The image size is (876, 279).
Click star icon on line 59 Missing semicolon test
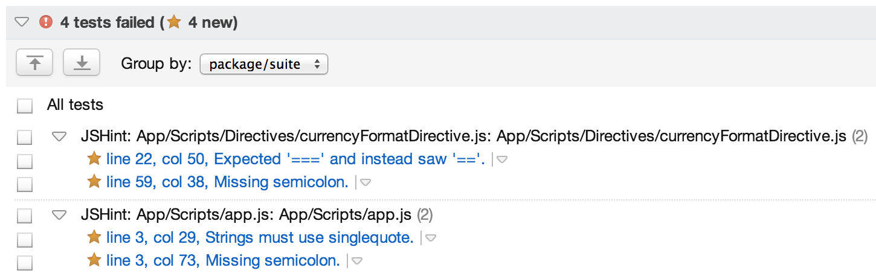coord(94,181)
